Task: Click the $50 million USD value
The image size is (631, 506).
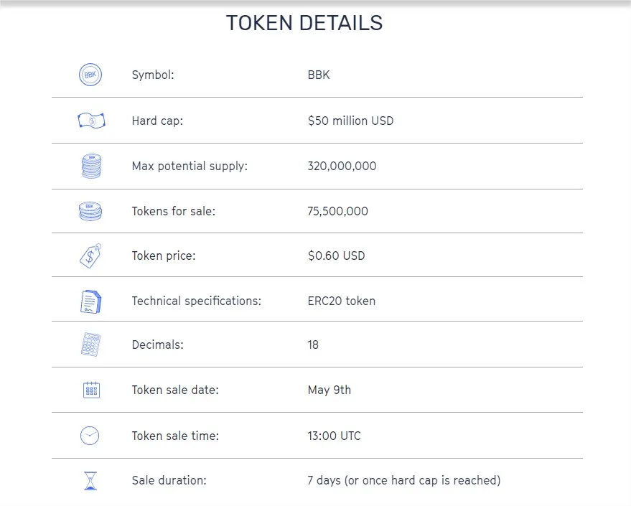Action: click(x=350, y=121)
